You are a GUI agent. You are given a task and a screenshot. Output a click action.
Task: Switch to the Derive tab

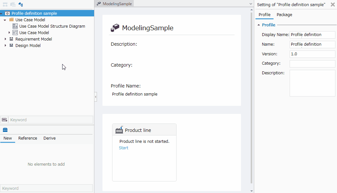click(49, 138)
